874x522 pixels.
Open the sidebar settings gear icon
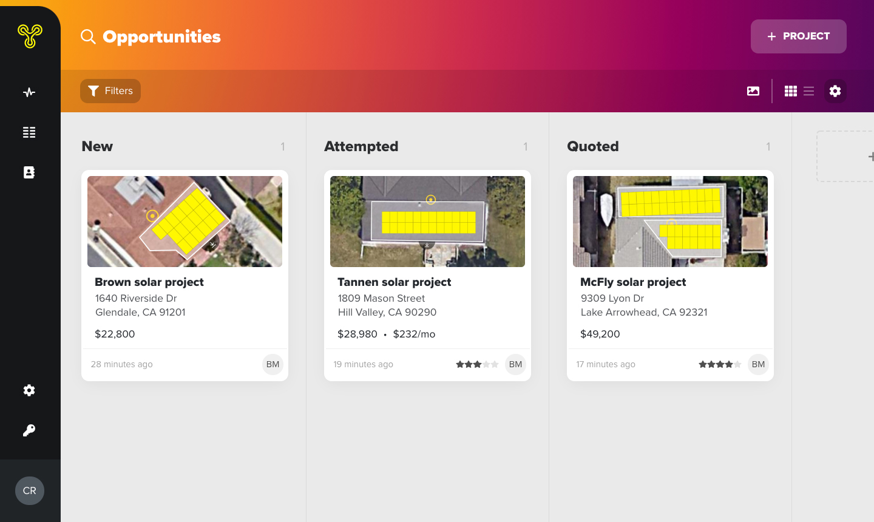(x=29, y=390)
